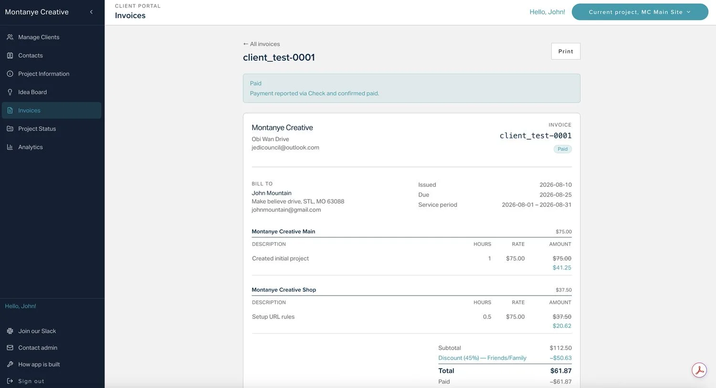This screenshot has height=388, width=716.
Task: Click Contact admin link
Action: (x=38, y=347)
